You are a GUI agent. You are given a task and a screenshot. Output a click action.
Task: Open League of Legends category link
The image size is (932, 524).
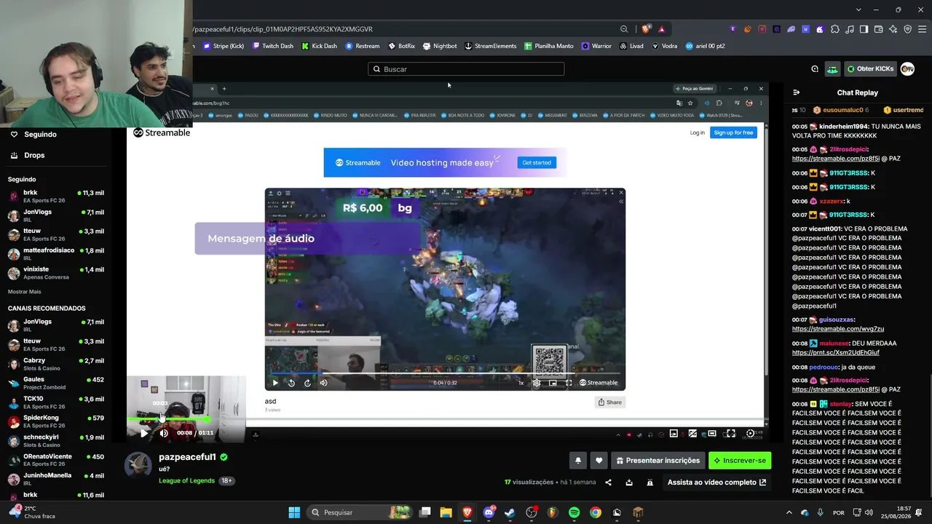coord(187,480)
